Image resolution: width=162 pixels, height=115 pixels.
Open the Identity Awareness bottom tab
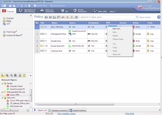(x=58, y=110)
